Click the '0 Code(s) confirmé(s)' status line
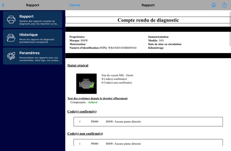This screenshot has width=231, height=151. click(x=114, y=79)
